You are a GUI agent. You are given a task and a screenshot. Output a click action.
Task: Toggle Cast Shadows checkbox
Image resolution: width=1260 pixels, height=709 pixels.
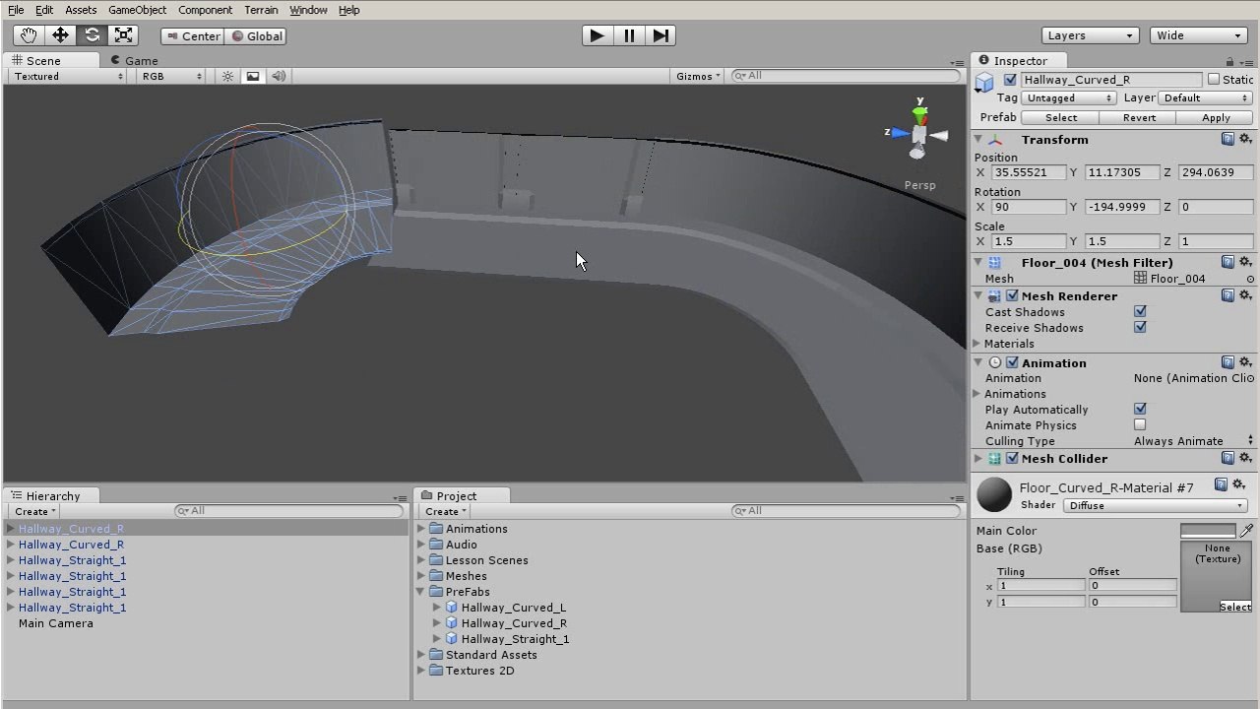coord(1140,311)
